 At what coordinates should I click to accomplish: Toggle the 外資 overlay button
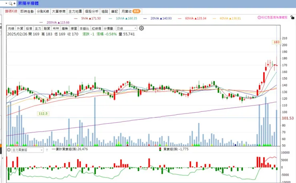[x=20, y=28]
